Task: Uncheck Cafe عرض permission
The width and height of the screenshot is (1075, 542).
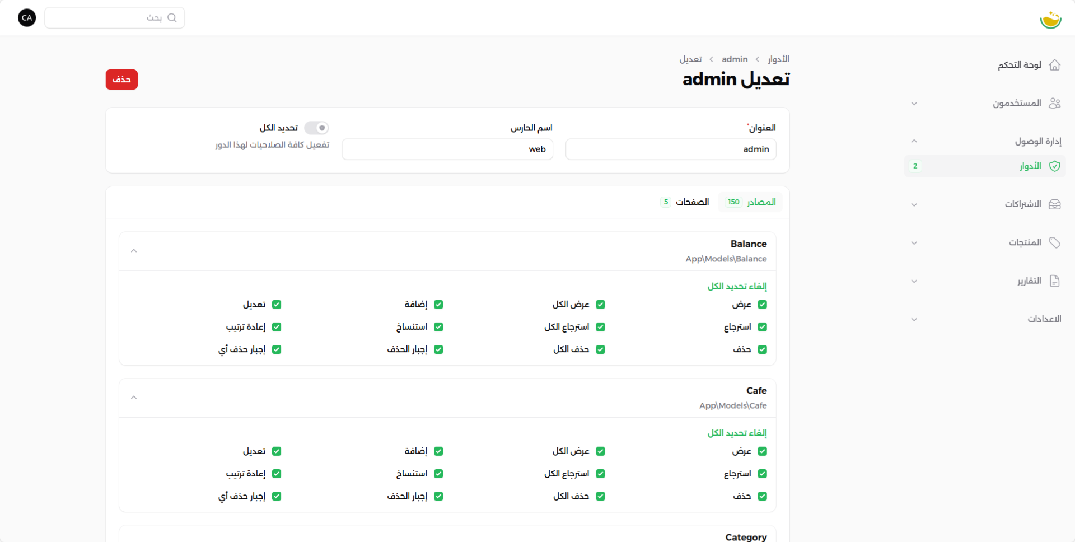Action: 762,451
